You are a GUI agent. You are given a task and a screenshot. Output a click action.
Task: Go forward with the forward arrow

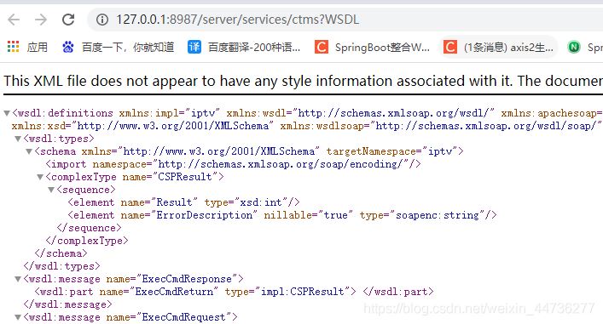click(x=41, y=20)
